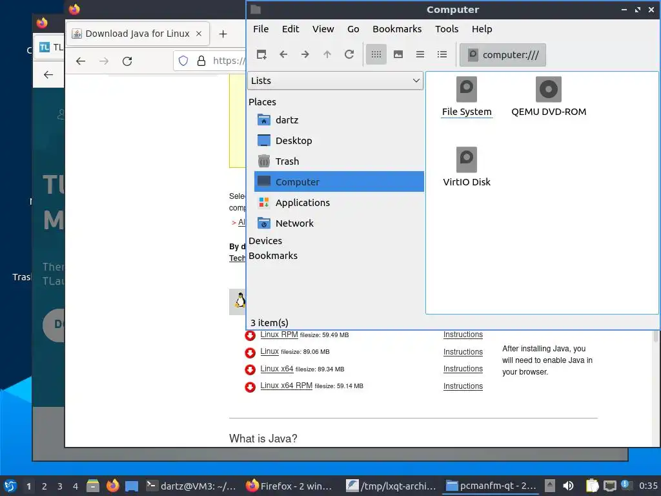Reload the Computer folder view
Screen dimensions: 661x496
point(349,54)
